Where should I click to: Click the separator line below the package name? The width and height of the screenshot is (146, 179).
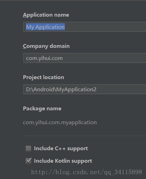[85, 136]
